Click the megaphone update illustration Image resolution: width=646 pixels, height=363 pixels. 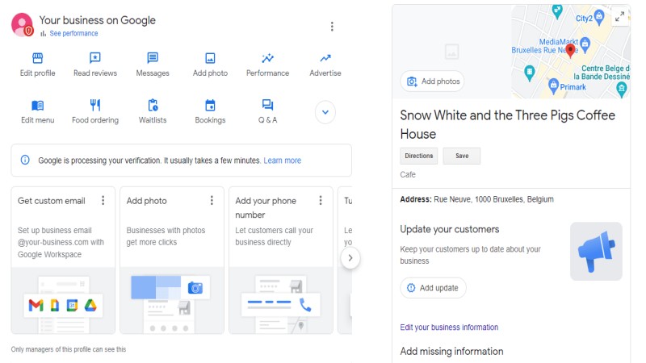596,252
